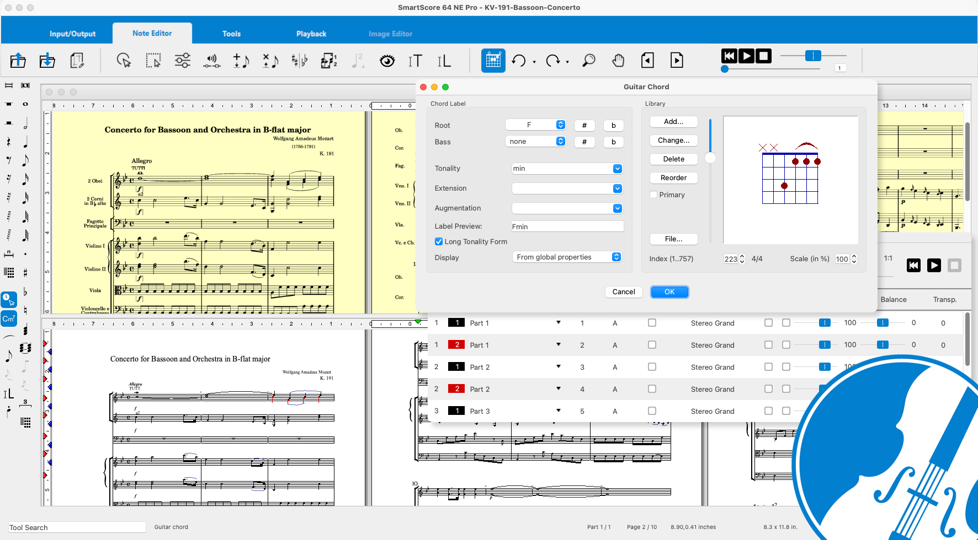Tick first checkbox after Stereo Grand, first row
978x540 pixels.
(x=768, y=323)
